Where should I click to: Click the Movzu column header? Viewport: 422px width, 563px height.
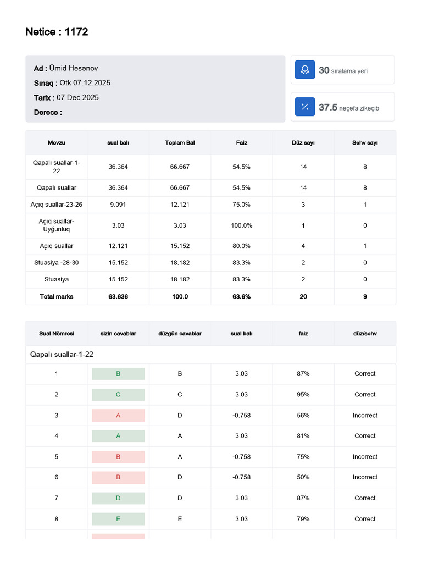point(57,143)
